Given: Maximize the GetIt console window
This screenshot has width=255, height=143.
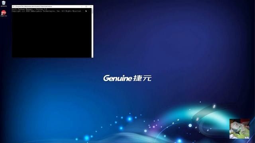Looking at the screenshot, I should pyautogui.click(x=86, y=6).
